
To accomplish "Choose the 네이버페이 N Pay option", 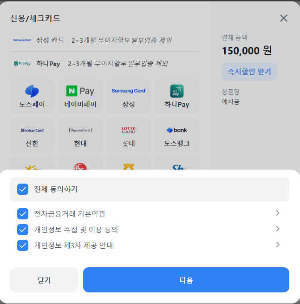I will point(80,96).
